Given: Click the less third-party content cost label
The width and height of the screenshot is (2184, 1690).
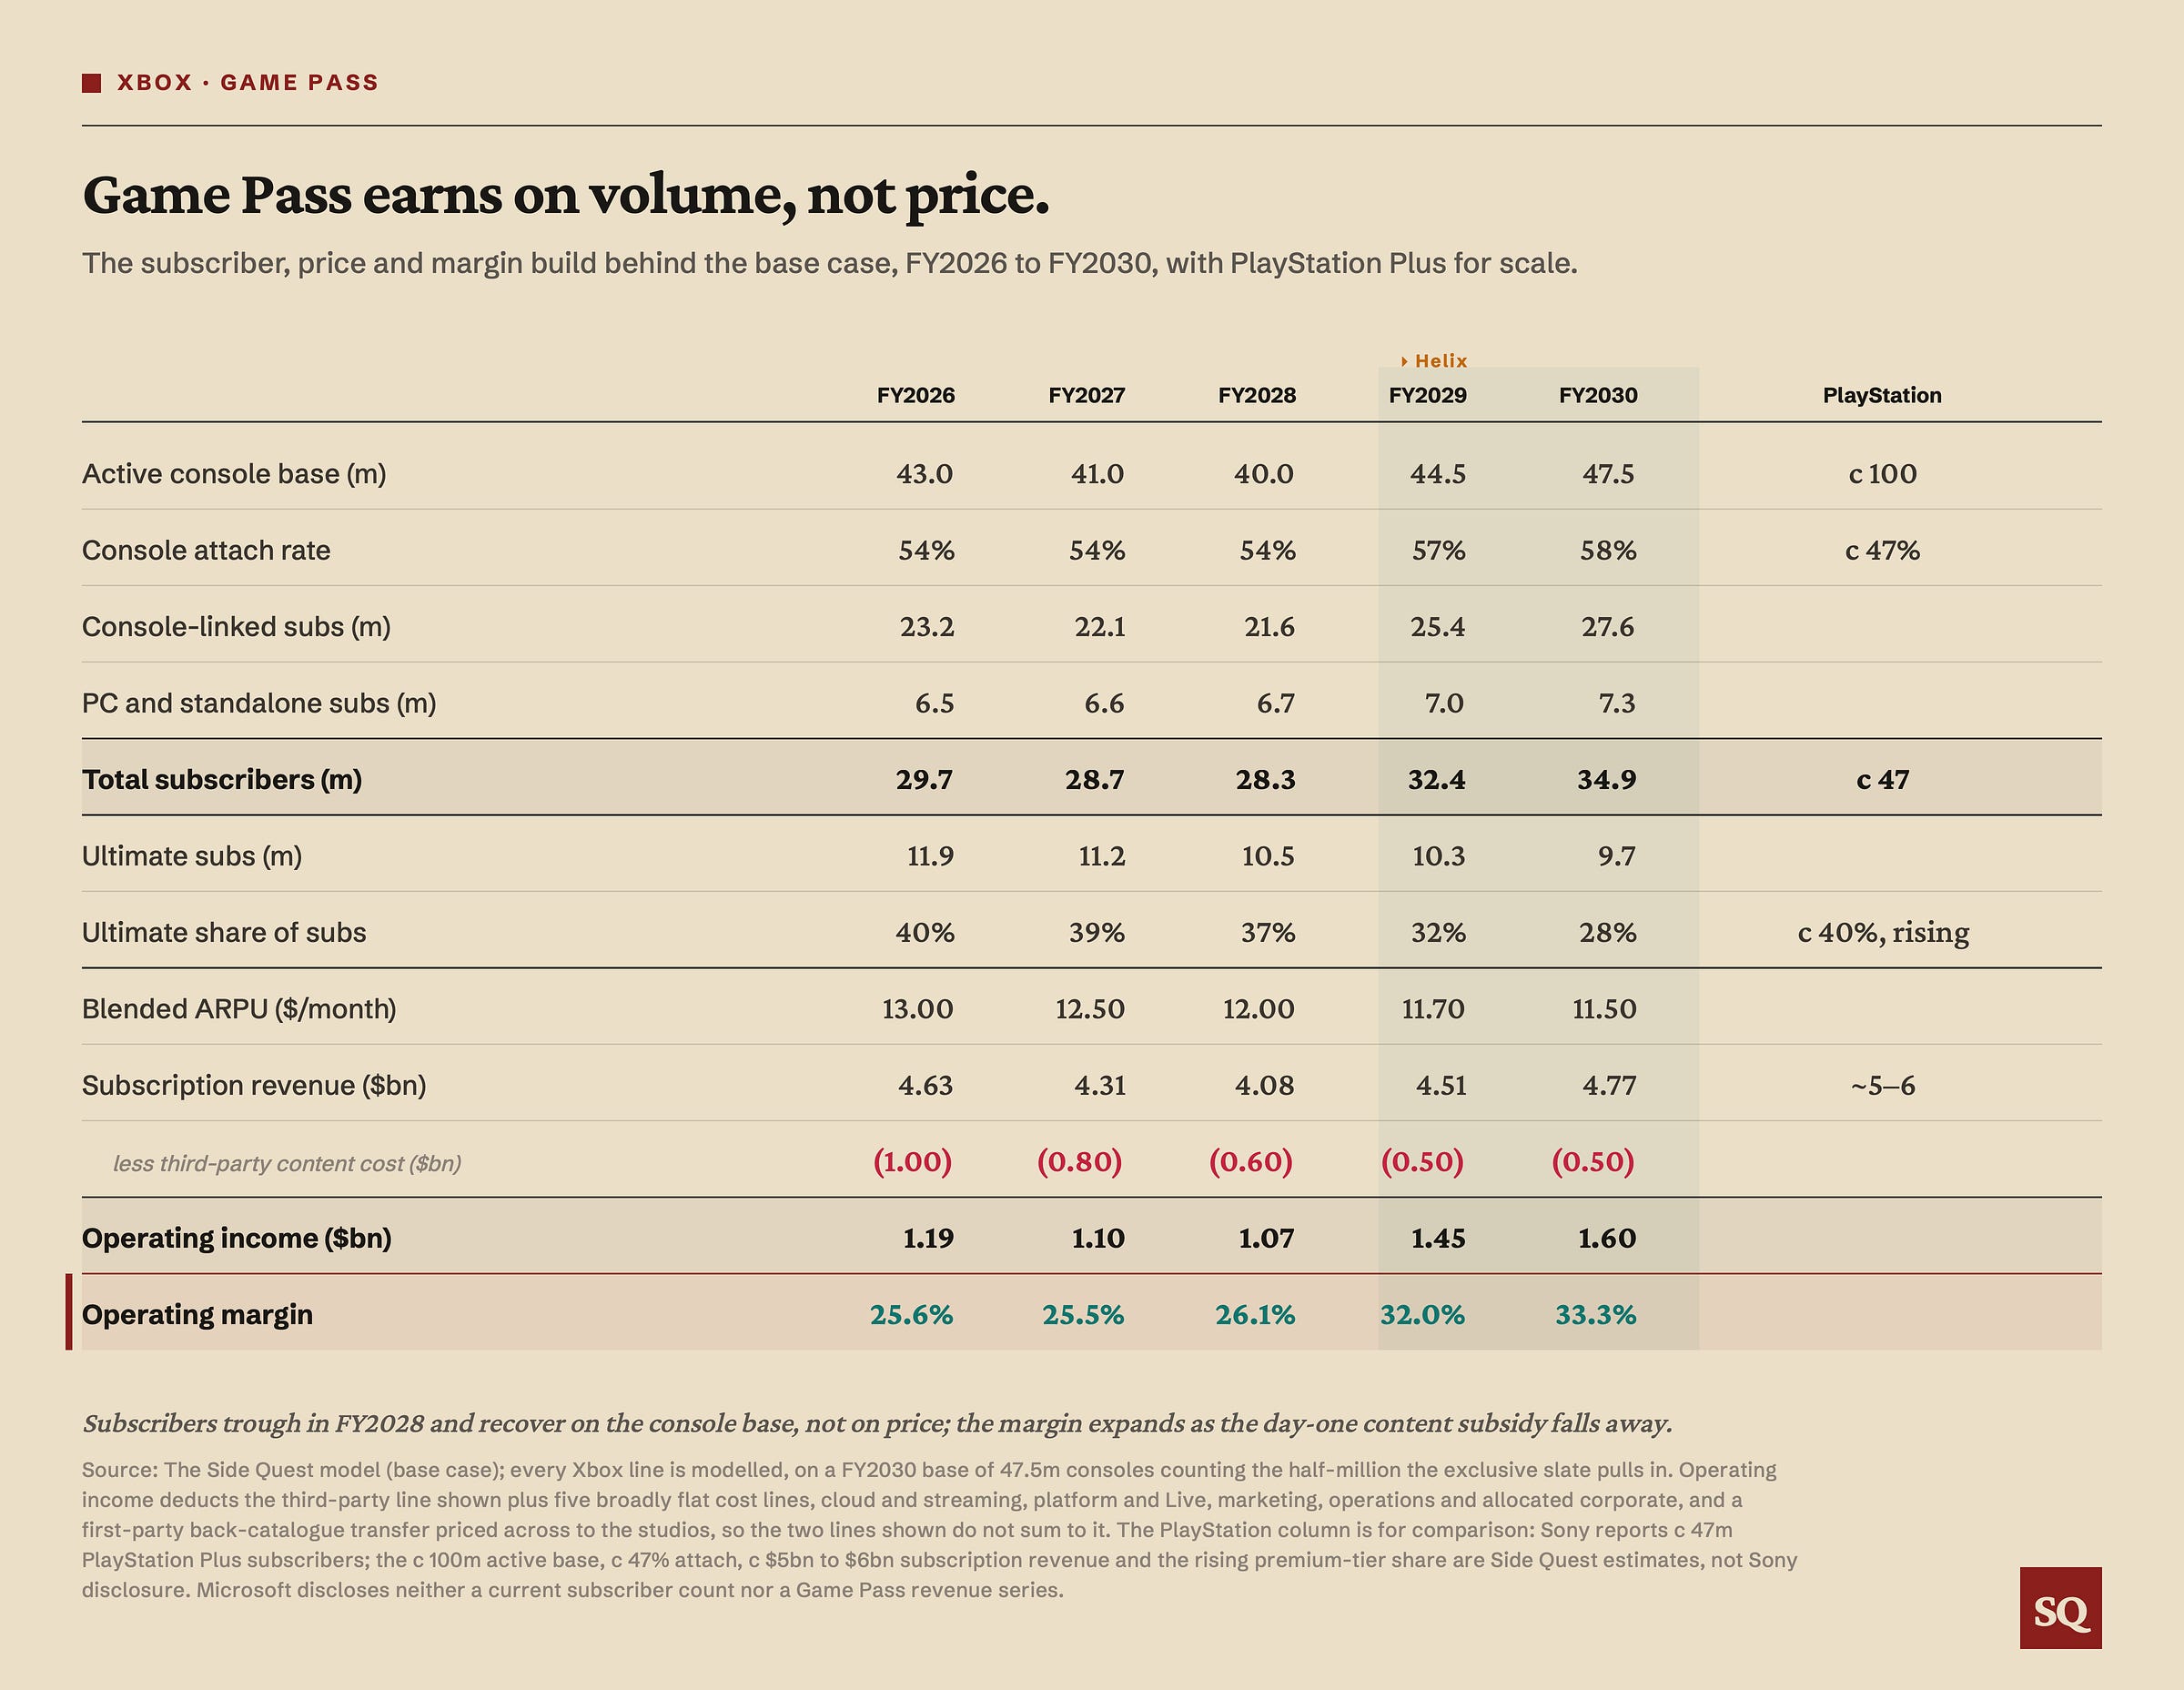Looking at the screenshot, I should pyautogui.click(x=287, y=1163).
